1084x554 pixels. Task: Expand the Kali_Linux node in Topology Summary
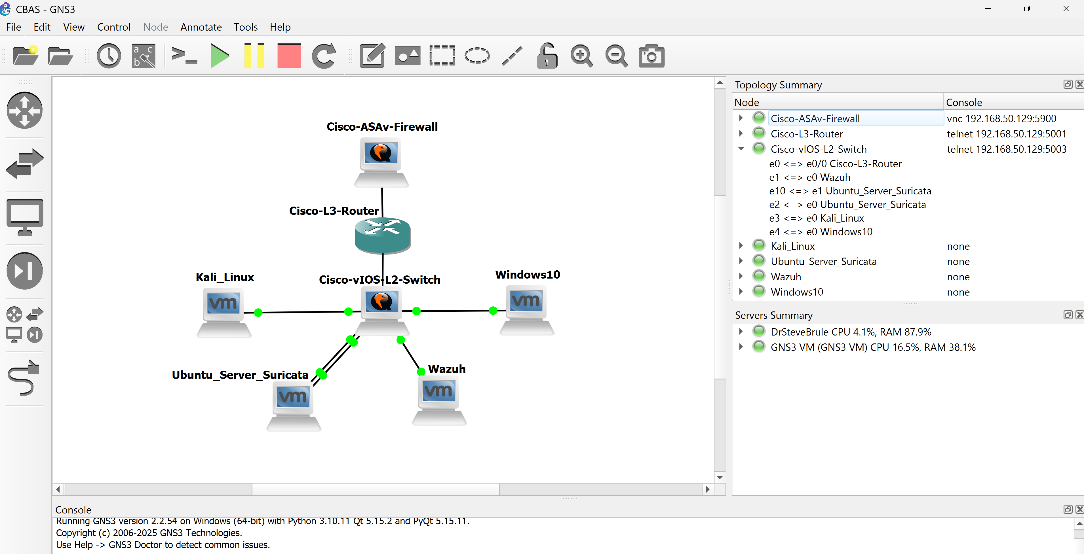tap(741, 246)
